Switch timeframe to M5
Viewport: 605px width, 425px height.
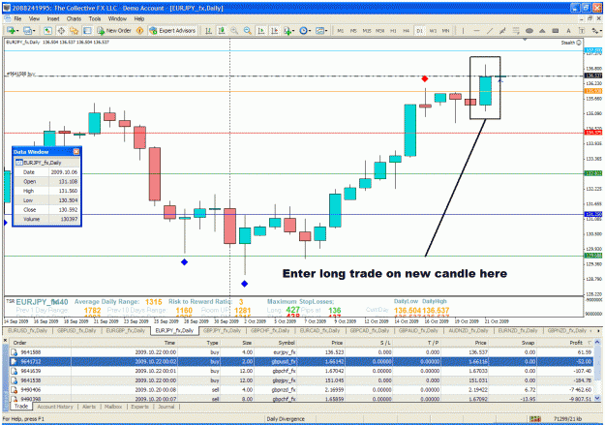353,30
